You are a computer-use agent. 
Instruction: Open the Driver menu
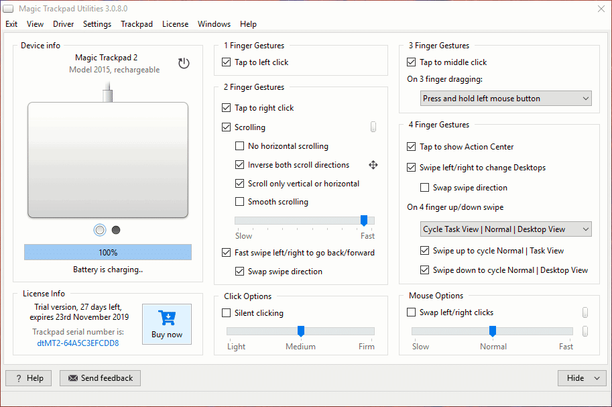64,24
